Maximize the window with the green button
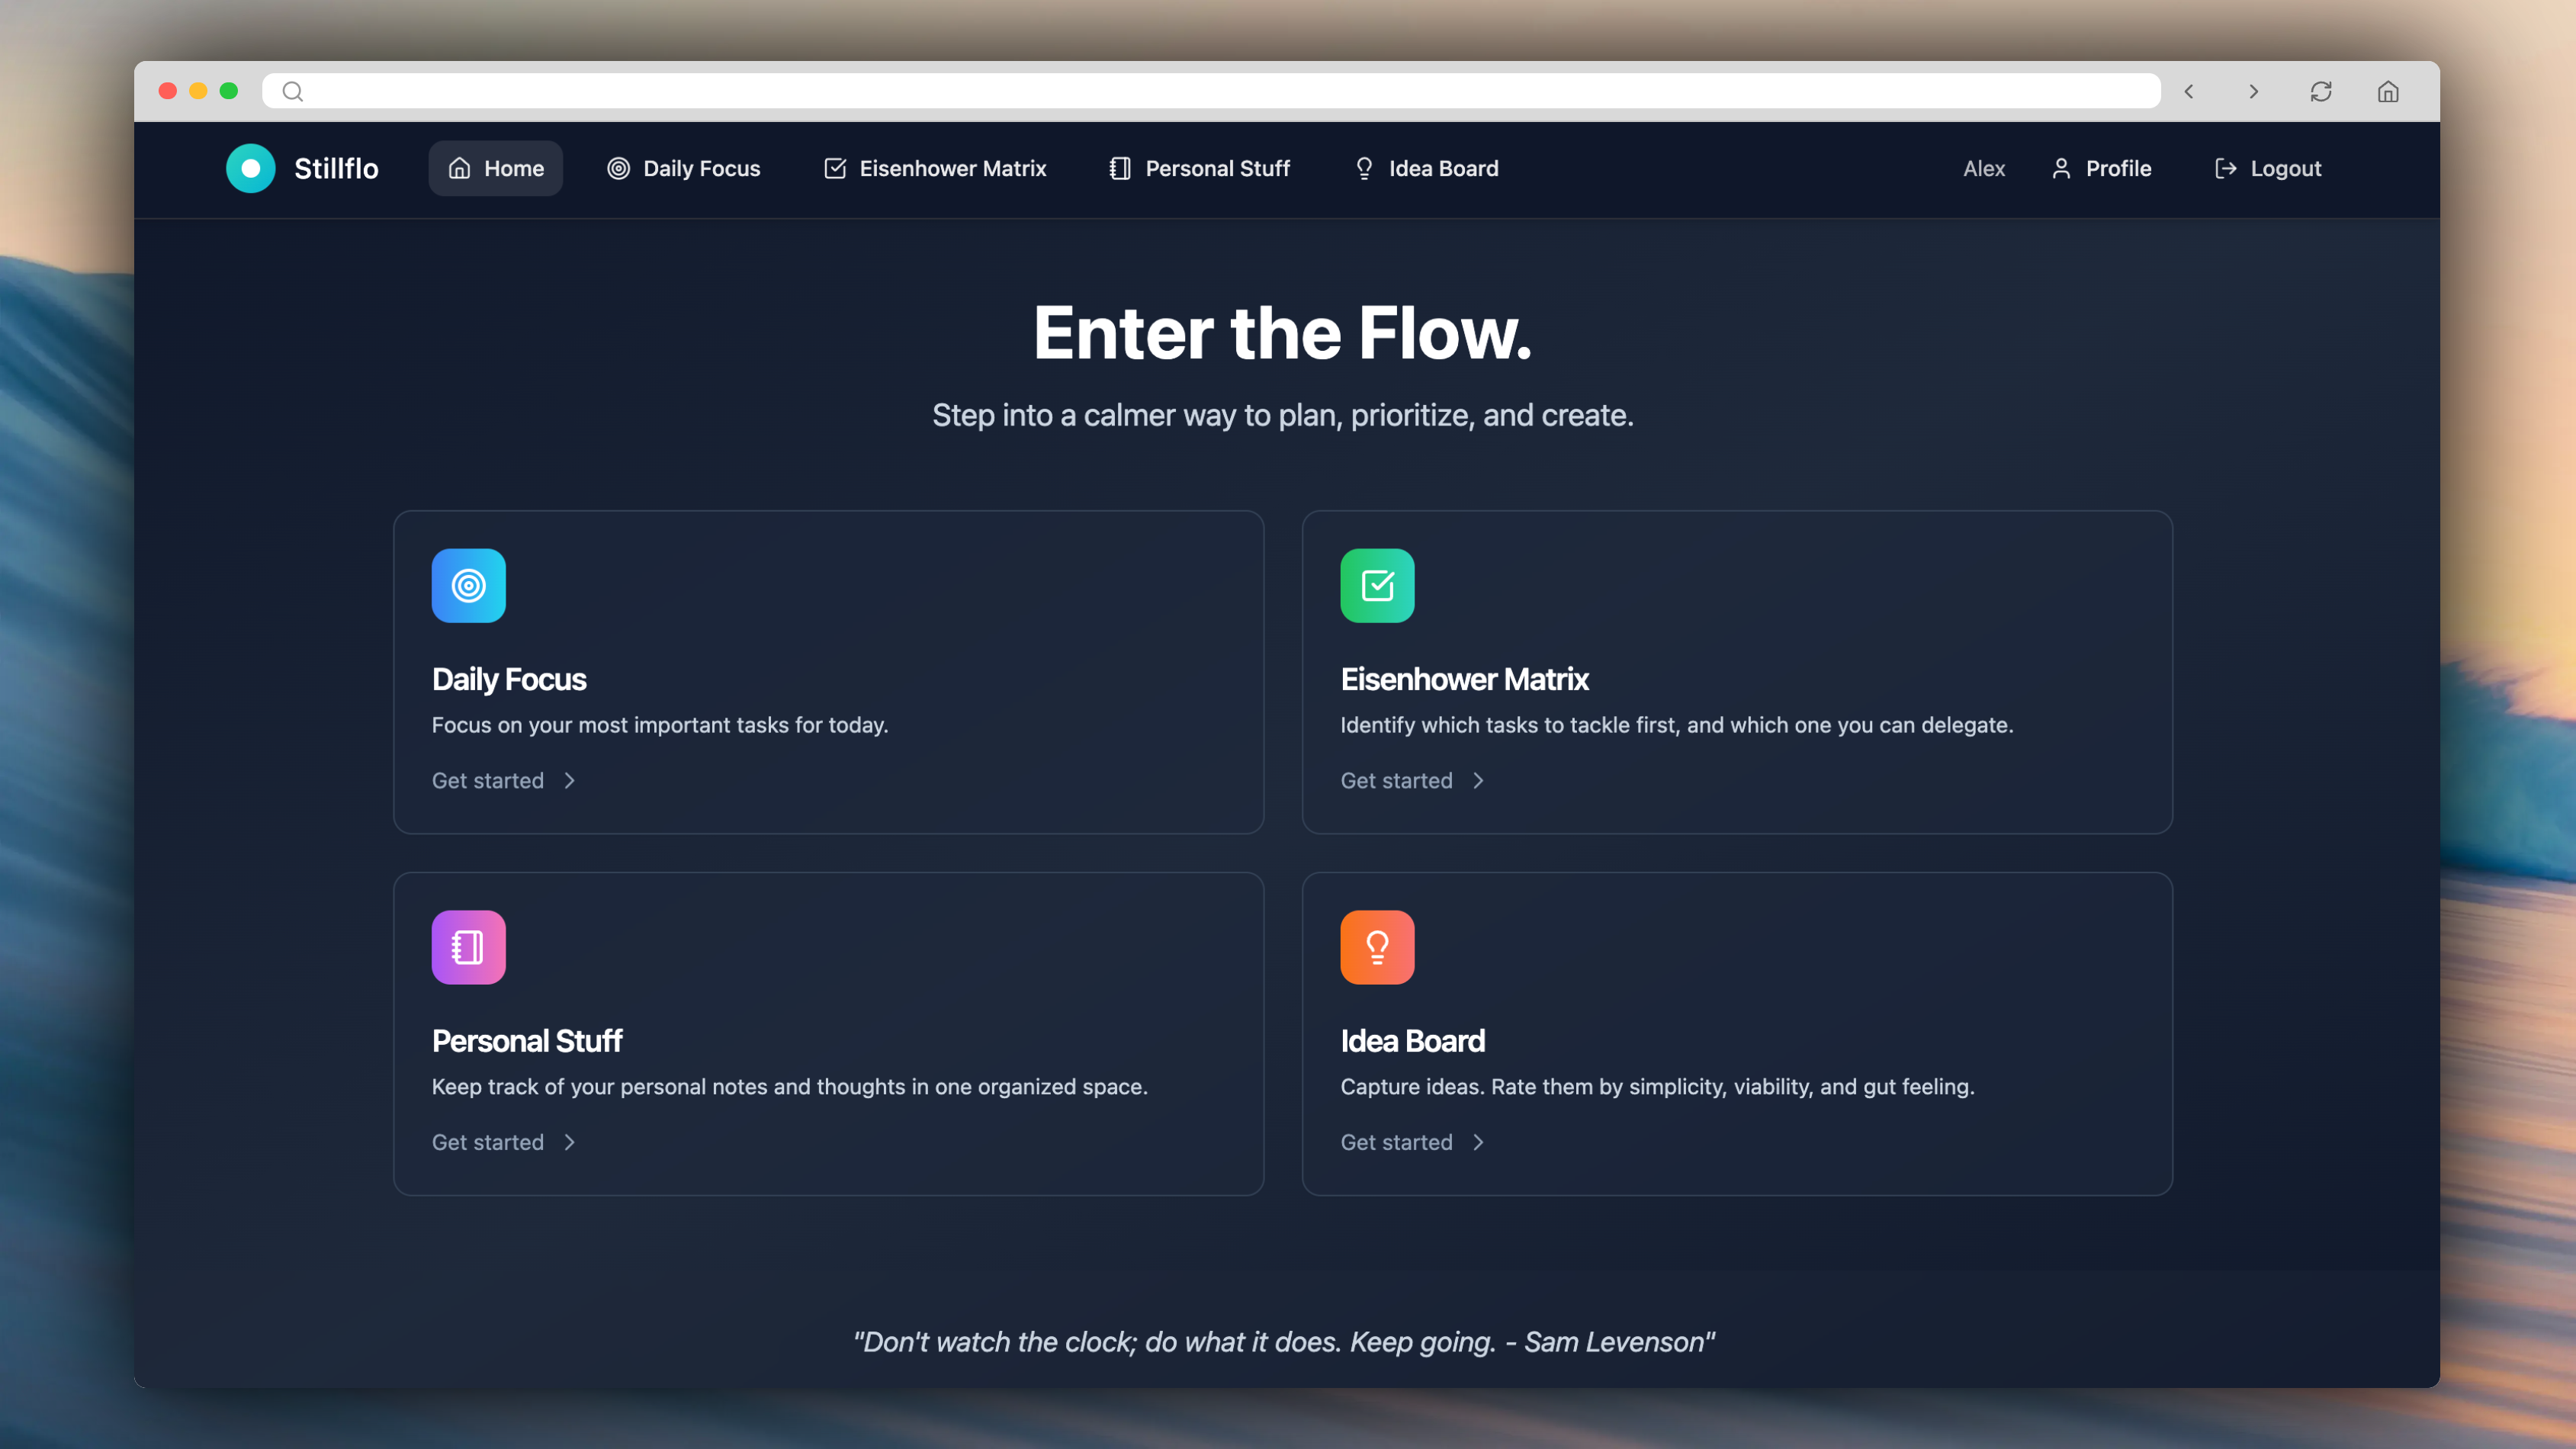The width and height of the screenshot is (2576, 1449). (229, 91)
